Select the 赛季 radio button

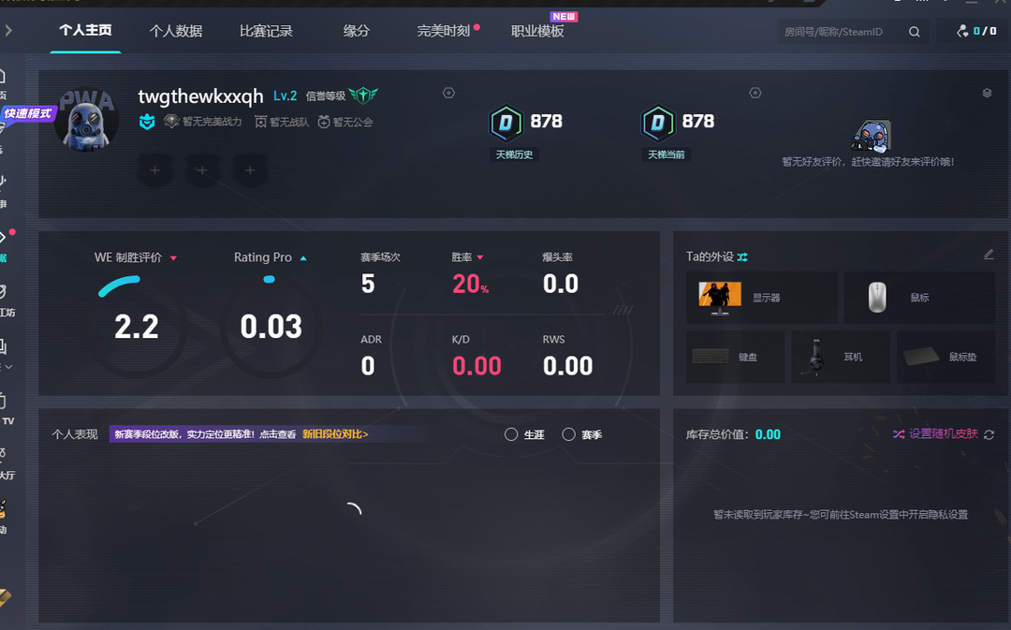[x=568, y=434]
